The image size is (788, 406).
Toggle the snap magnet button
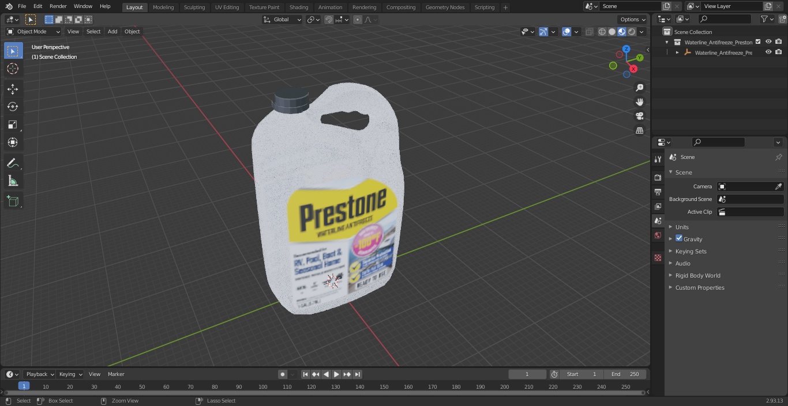coord(329,20)
